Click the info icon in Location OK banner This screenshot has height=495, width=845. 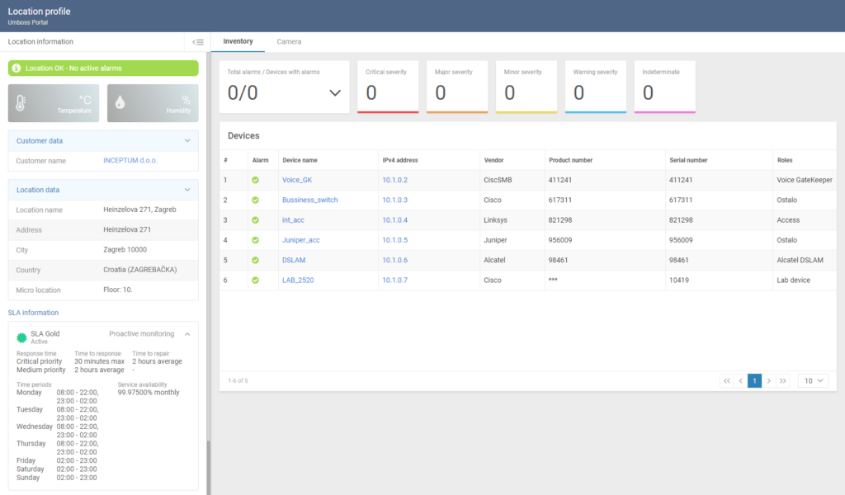[17, 68]
